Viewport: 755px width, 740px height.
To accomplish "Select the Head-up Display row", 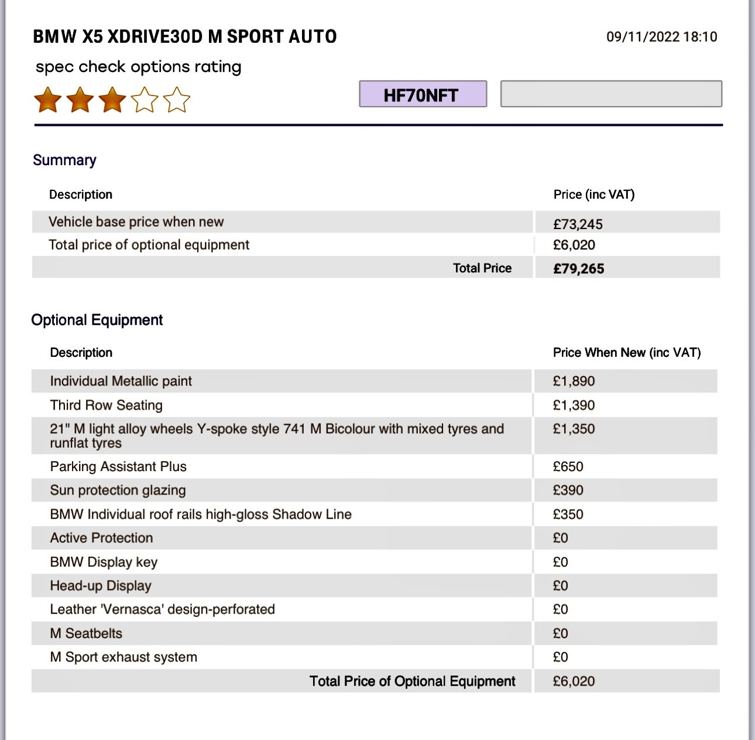I will click(101, 586).
